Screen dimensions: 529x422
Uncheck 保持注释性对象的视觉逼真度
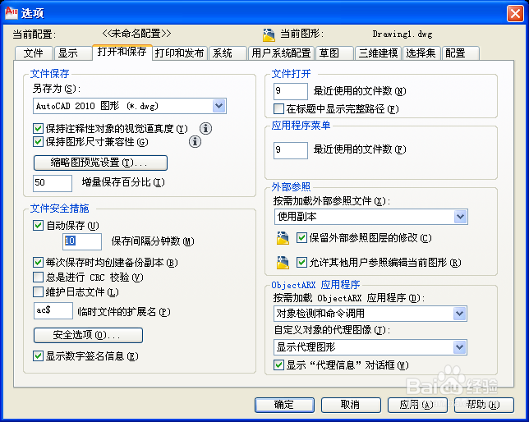[x=38, y=129]
